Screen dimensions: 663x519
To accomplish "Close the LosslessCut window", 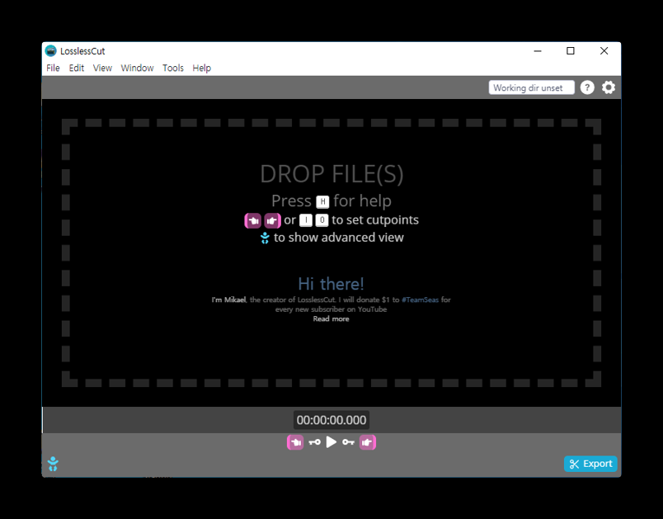I will (604, 51).
